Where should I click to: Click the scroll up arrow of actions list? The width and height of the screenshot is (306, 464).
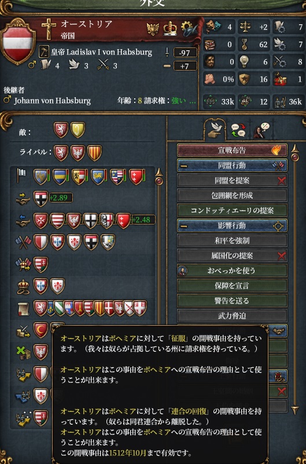pos(295,149)
